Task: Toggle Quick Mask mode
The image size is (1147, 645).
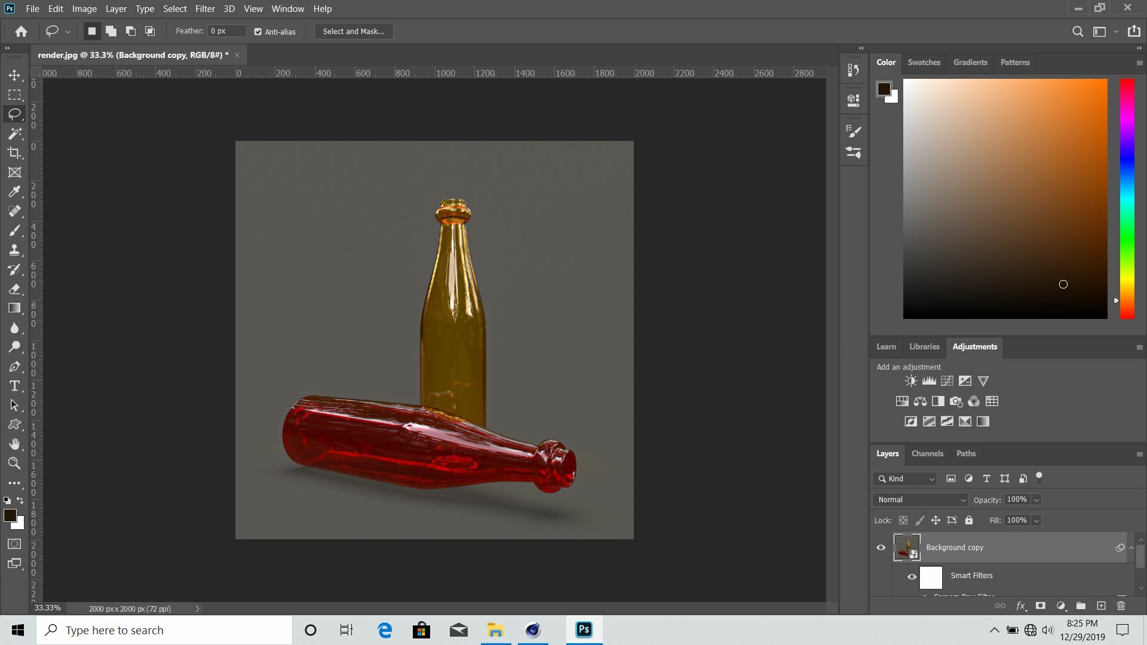Action: [x=14, y=544]
